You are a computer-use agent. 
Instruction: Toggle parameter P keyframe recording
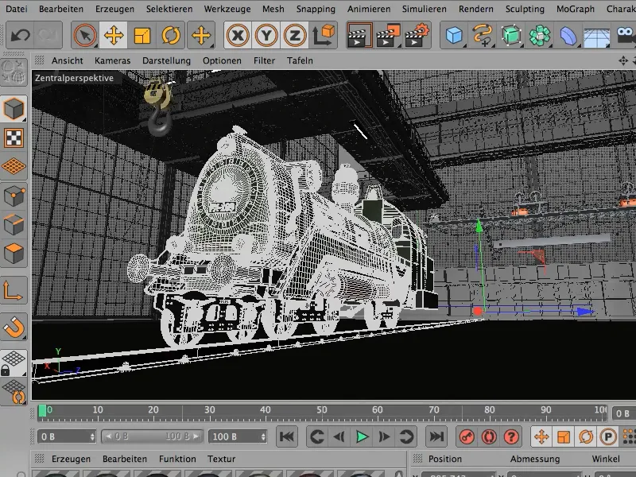608,436
